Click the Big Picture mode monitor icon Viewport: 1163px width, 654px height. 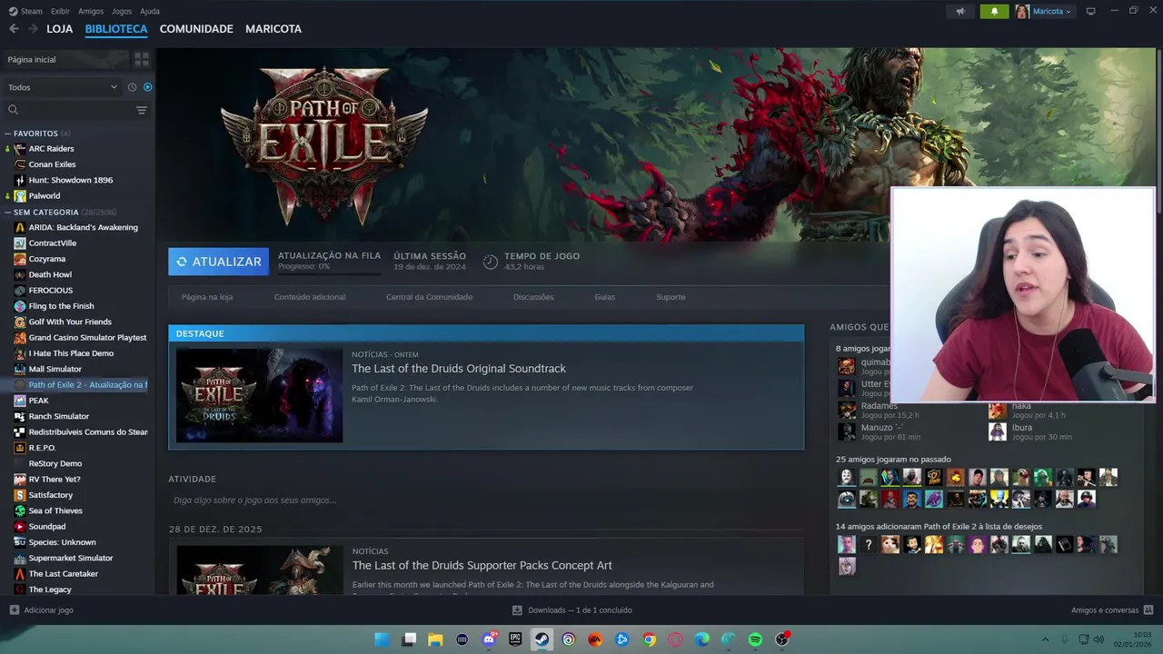[x=1090, y=11]
